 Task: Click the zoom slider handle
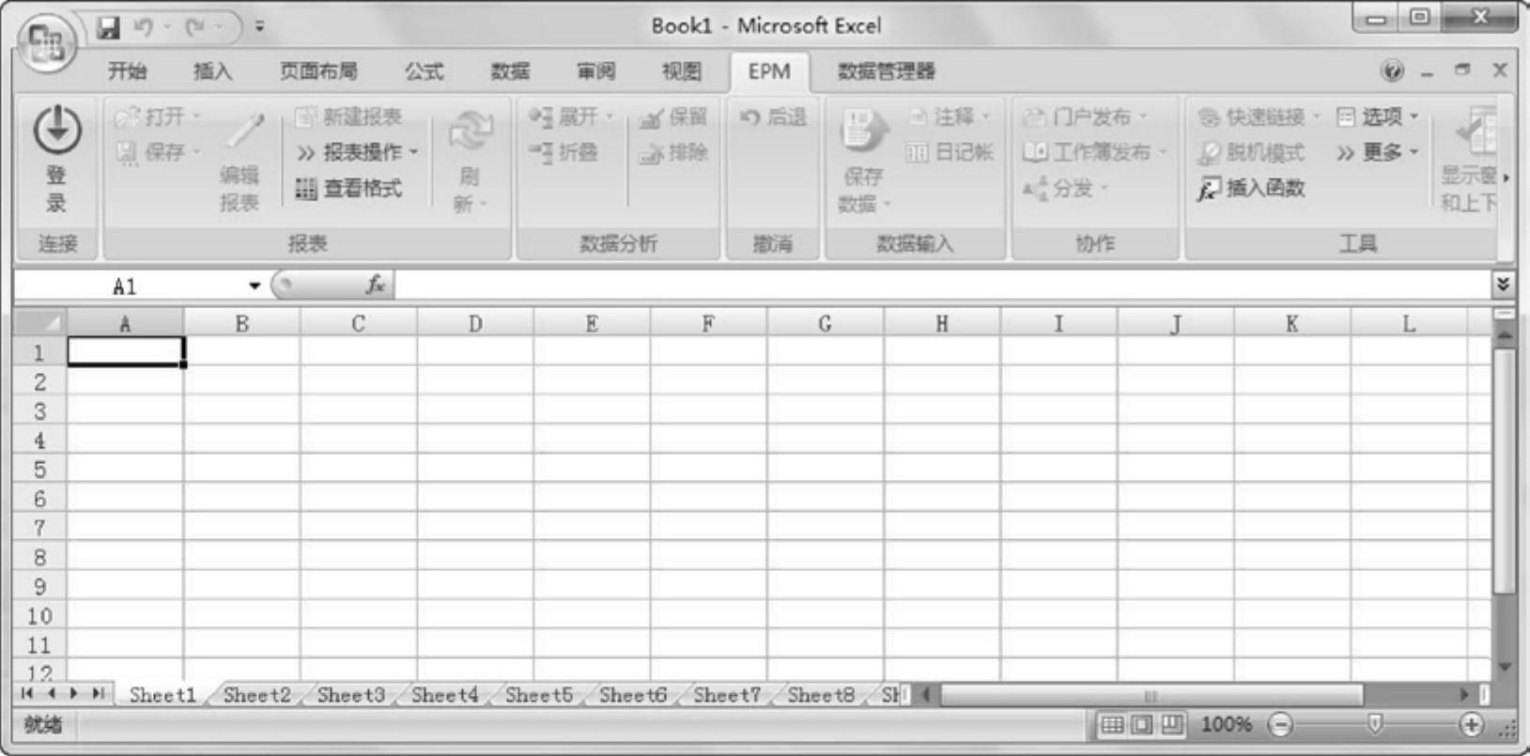1375,723
